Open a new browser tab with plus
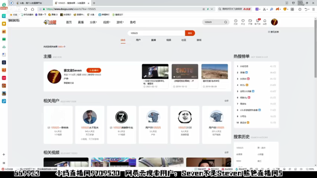This screenshot has height=178, width=317. coord(94,3)
